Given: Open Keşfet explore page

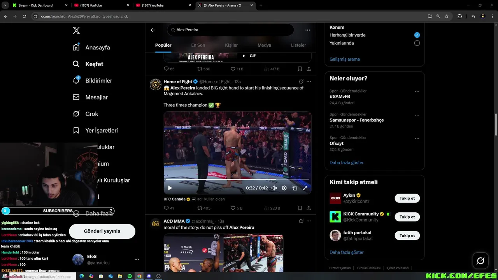Looking at the screenshot, I should [x=88, y=64].
